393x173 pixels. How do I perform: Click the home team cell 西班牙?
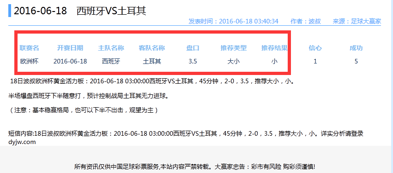[x=111, y=61]
